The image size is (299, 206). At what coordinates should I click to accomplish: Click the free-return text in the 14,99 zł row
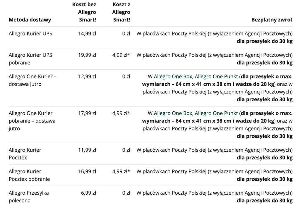215,37
